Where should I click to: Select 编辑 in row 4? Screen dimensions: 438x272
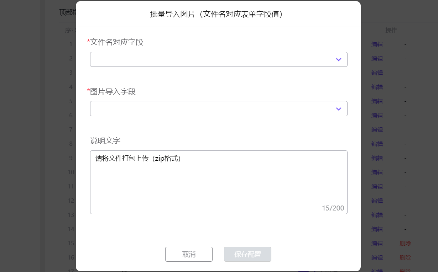377,87
